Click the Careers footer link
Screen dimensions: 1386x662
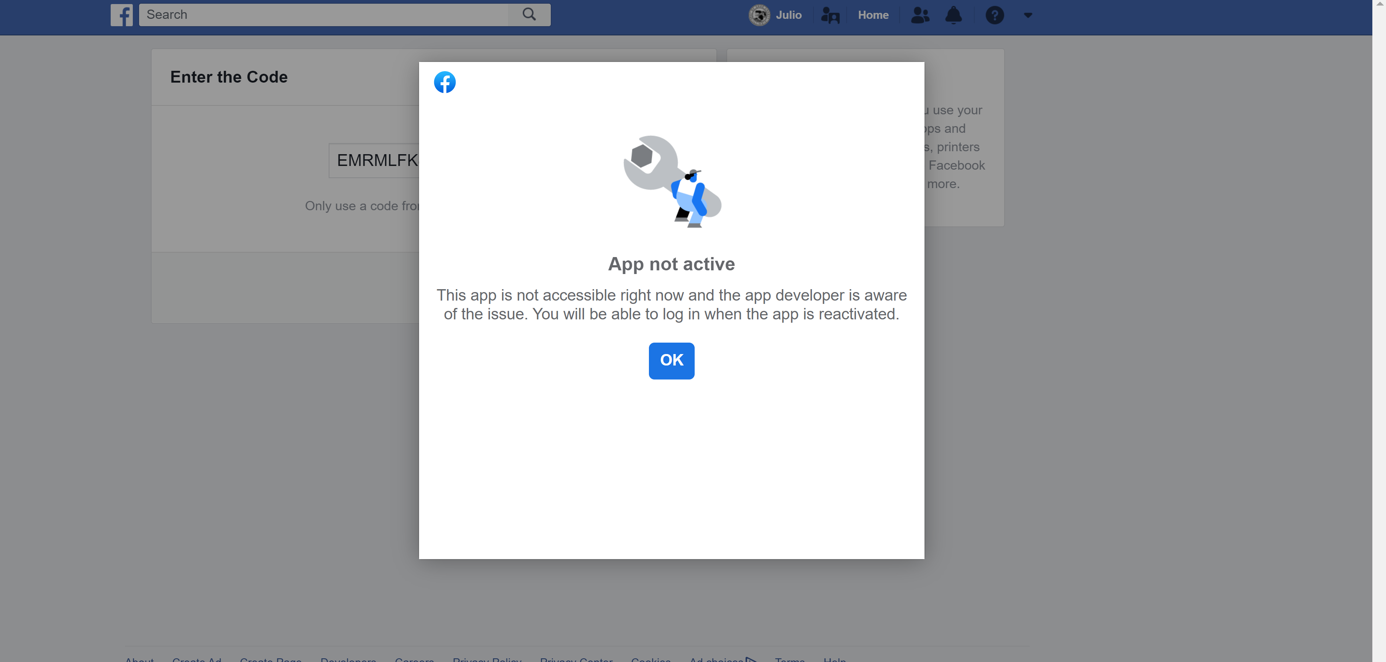coord(414,659)
